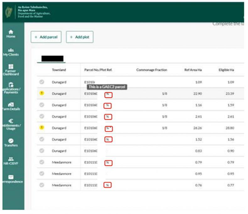Click GAEC2 marker on the 2.61 ha row
Screen dimensions: 248x214
108,117
